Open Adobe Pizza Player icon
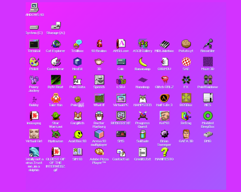Viewport: 241px width, 192px height. tap(99, 152)
